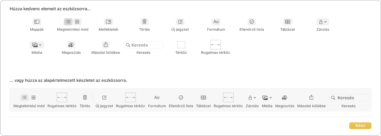Click the Új jegyzet compose icon in top palette
This screenshot has width=381, height=136.
pos(180,22)
